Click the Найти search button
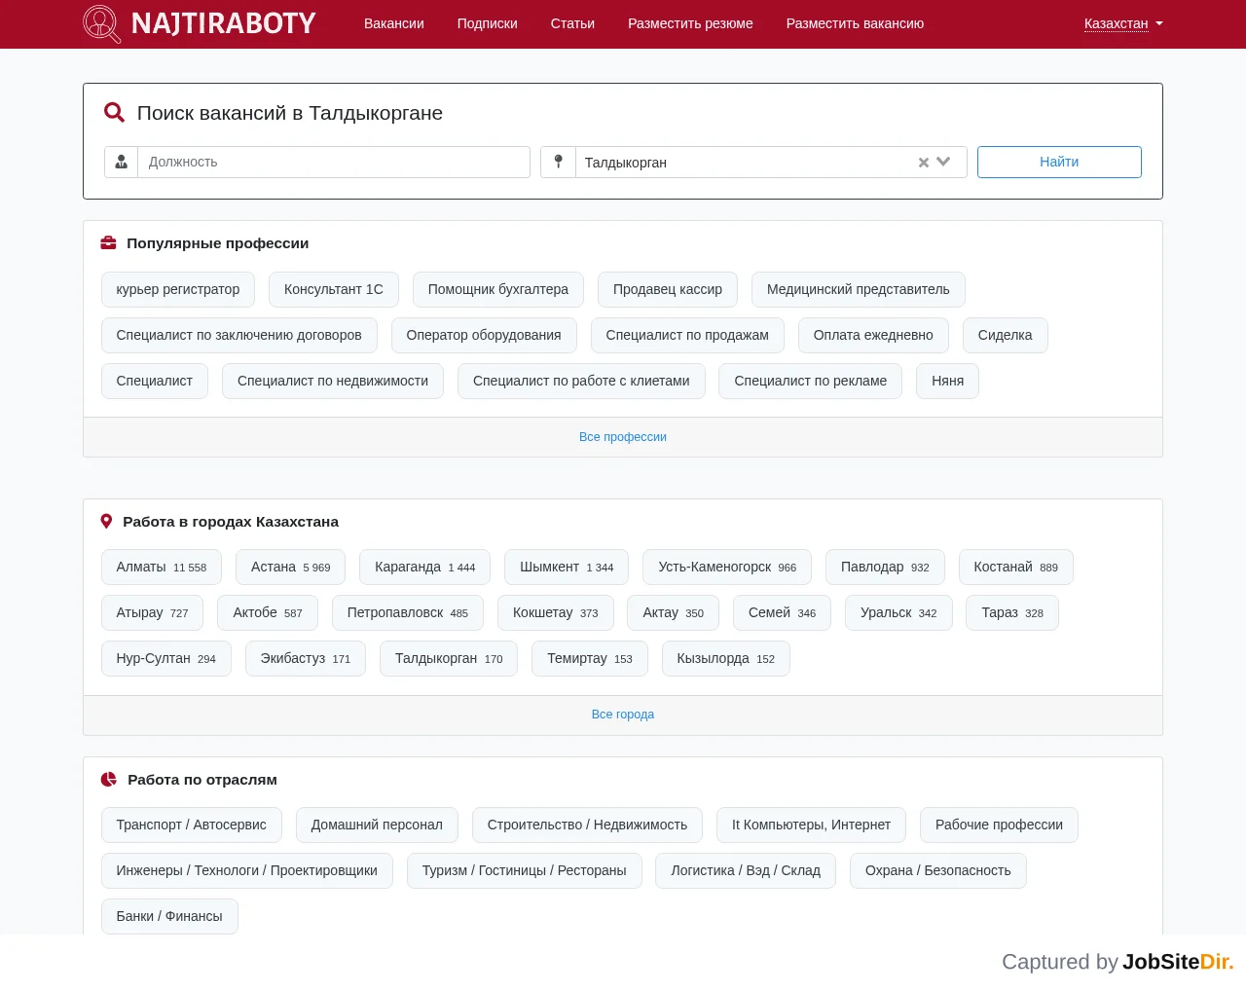This screenshot has height=991, width=1246. click(1059, 163)
